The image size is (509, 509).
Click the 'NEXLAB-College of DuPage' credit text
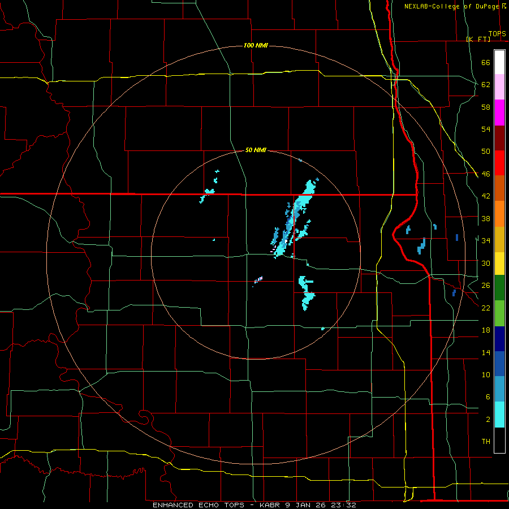coord(452,6)
